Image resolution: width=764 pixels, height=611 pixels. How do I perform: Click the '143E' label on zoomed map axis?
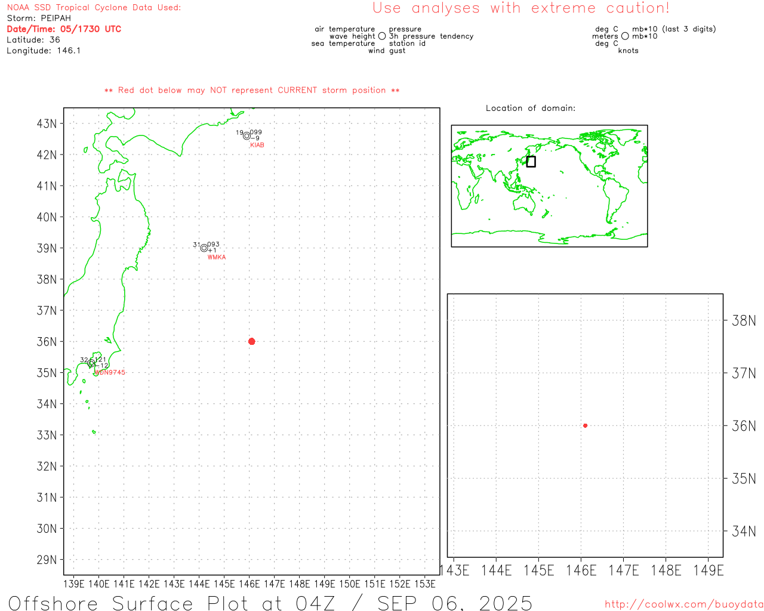[454, 571]
